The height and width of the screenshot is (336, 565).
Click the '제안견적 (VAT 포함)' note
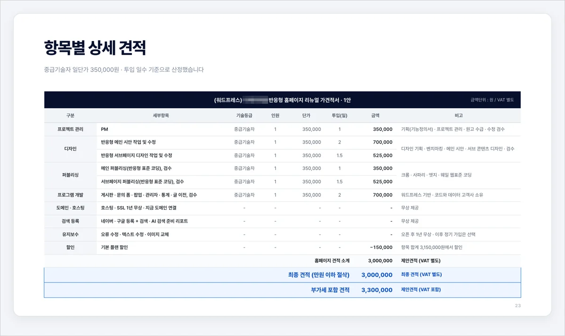pyautogui.click(x=421, y=290)
